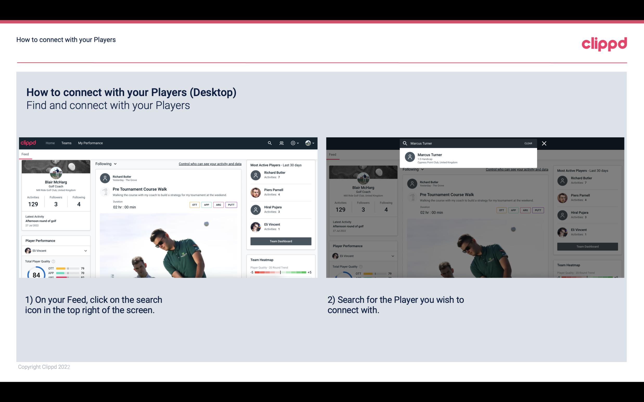This screenshot has width=644, height=402.
Task: Click the user profile icon top right
Action: [x=308, y=143]
